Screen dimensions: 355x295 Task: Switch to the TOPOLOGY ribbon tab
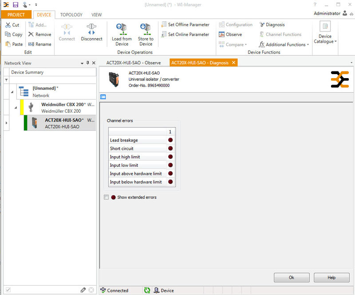click(x=71, y=15)
